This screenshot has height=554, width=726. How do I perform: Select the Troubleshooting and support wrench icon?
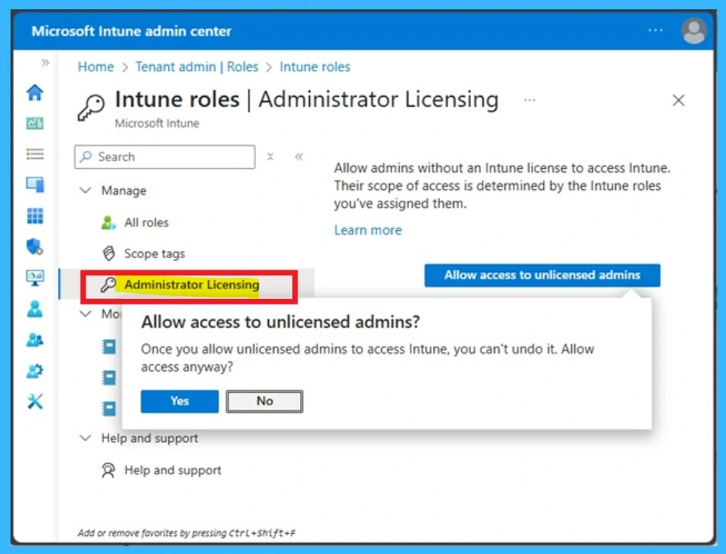[34, 401]
